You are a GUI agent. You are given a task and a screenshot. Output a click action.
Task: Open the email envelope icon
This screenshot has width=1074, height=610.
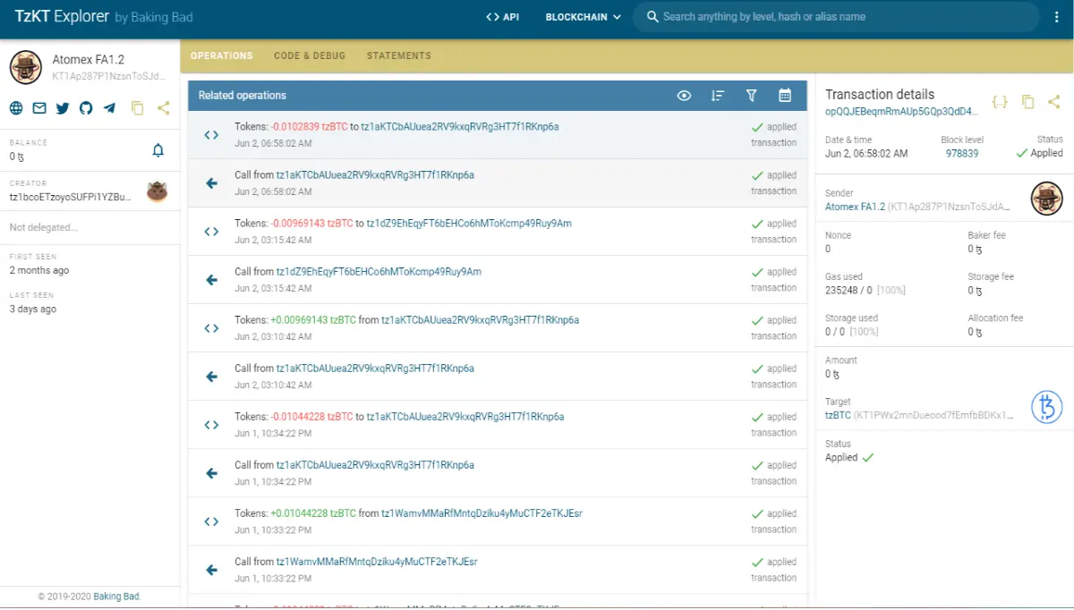point(39,108)
